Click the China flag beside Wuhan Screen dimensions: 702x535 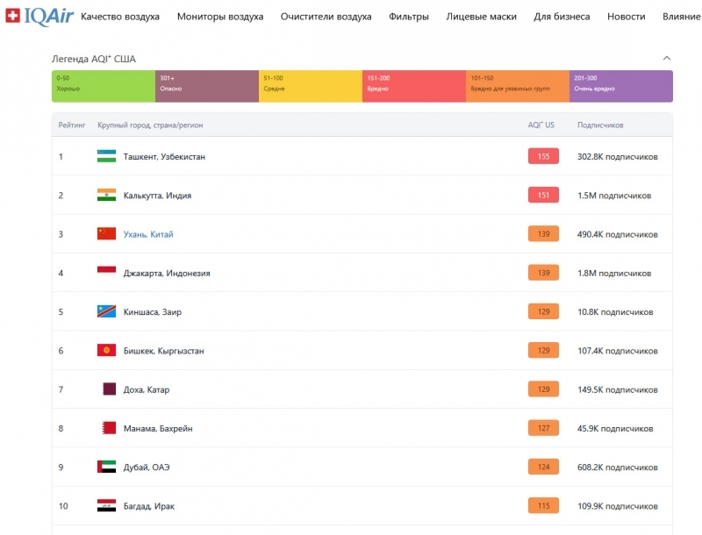point(106,234)
